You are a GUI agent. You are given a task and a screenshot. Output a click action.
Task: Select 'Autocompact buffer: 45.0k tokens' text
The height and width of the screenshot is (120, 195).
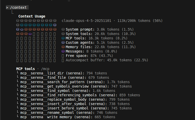(99, 60)
